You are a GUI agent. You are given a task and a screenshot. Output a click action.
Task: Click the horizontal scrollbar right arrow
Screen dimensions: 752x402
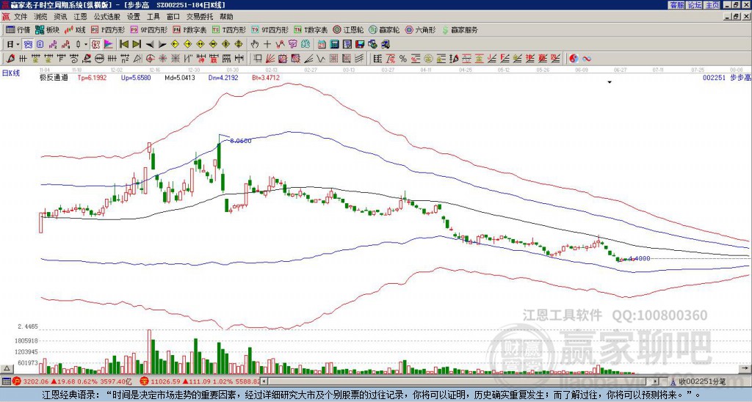pos(656,381)
